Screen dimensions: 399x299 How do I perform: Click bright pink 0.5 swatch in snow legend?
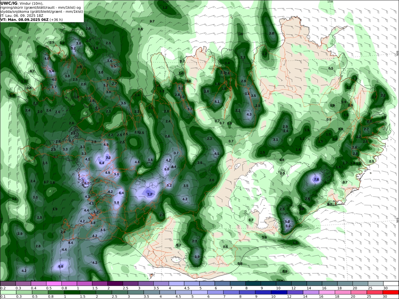pos(54,283)
